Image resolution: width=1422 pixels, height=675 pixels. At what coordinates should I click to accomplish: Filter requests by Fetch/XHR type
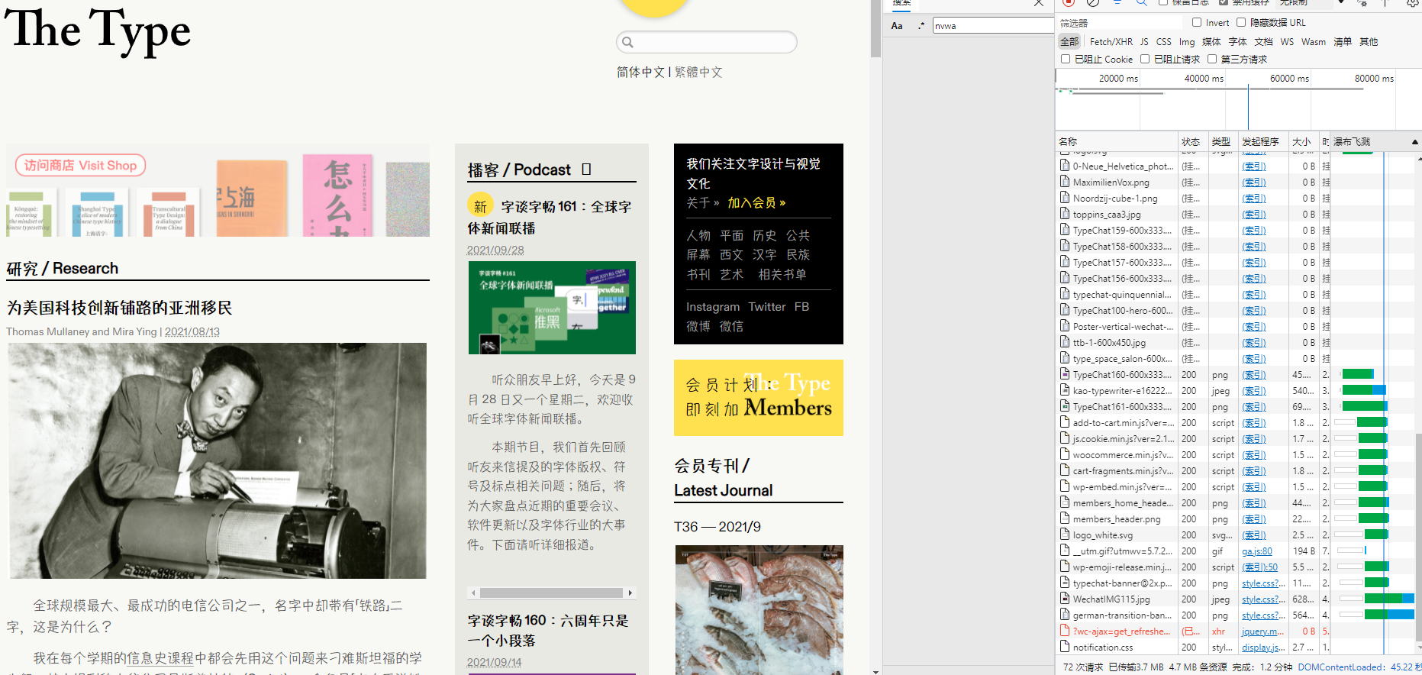(1111, 42)
